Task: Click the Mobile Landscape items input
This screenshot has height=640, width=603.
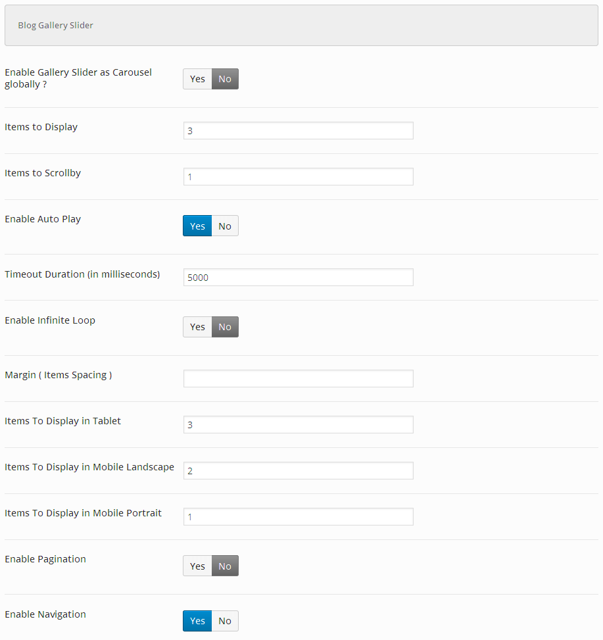Action: (x=298, y=471)
